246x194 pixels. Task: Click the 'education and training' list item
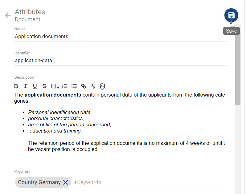click(x=55, y=131)
